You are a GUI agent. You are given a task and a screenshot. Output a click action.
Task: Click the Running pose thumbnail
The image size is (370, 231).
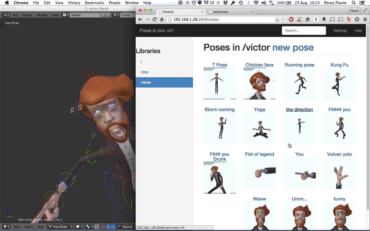(x=299, y=83)
